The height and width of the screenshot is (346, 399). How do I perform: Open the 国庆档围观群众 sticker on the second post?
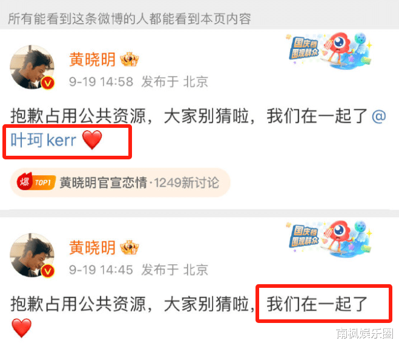click(329, 238)
